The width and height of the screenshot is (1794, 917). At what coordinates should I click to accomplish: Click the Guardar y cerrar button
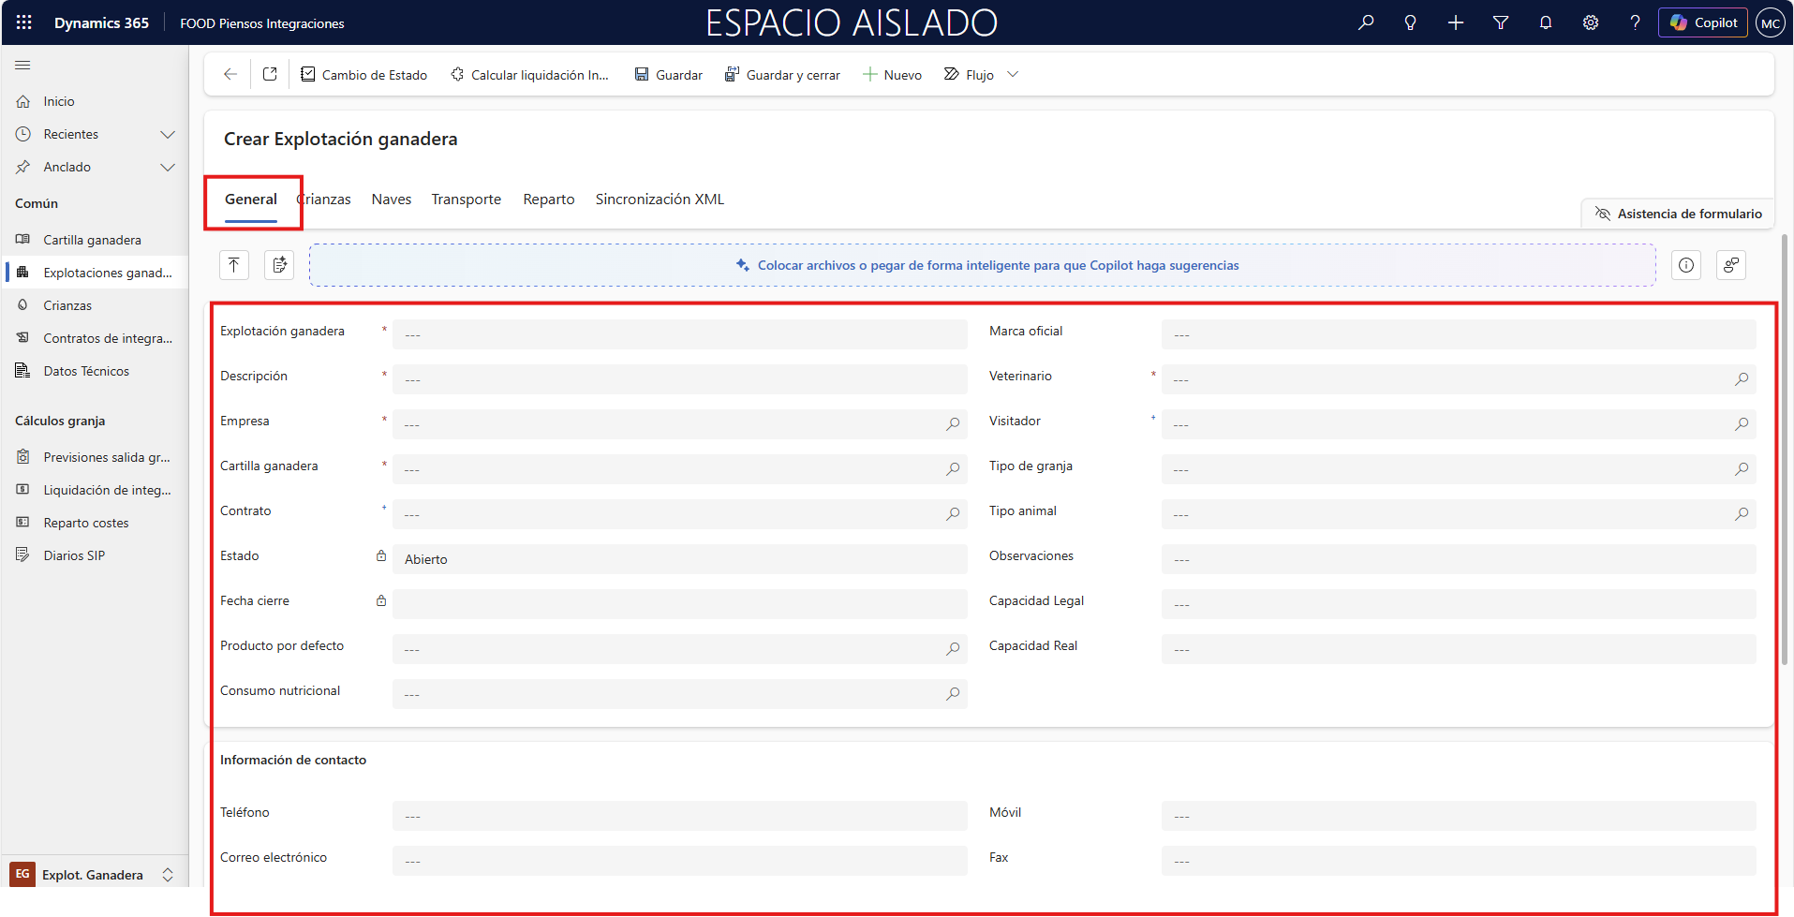click(783, 74)
